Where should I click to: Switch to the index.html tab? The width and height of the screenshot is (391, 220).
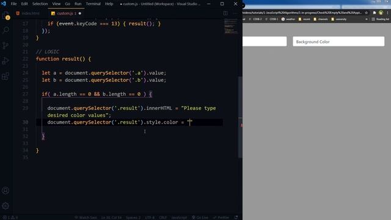[28, 13]
